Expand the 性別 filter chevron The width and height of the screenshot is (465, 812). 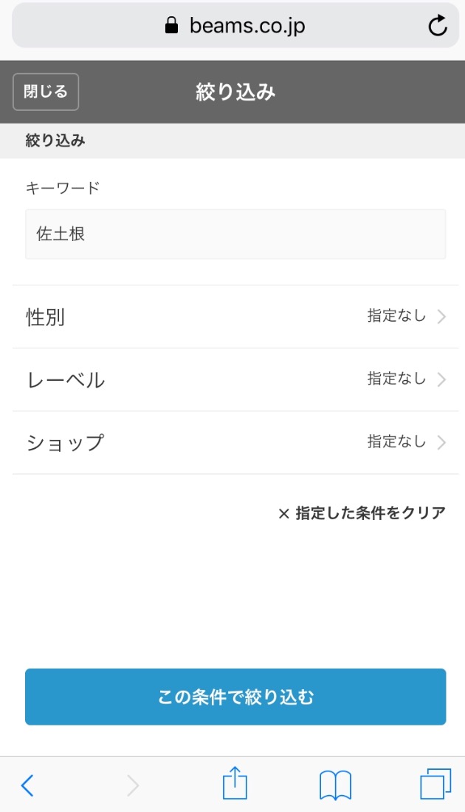coord(441,317)
